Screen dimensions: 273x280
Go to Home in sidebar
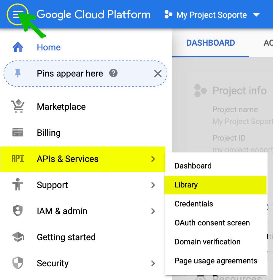[x=49, y=47]
